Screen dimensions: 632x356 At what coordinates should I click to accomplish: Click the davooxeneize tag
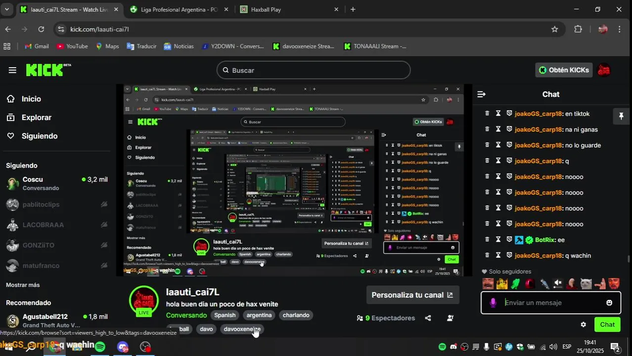coord(242,329)
